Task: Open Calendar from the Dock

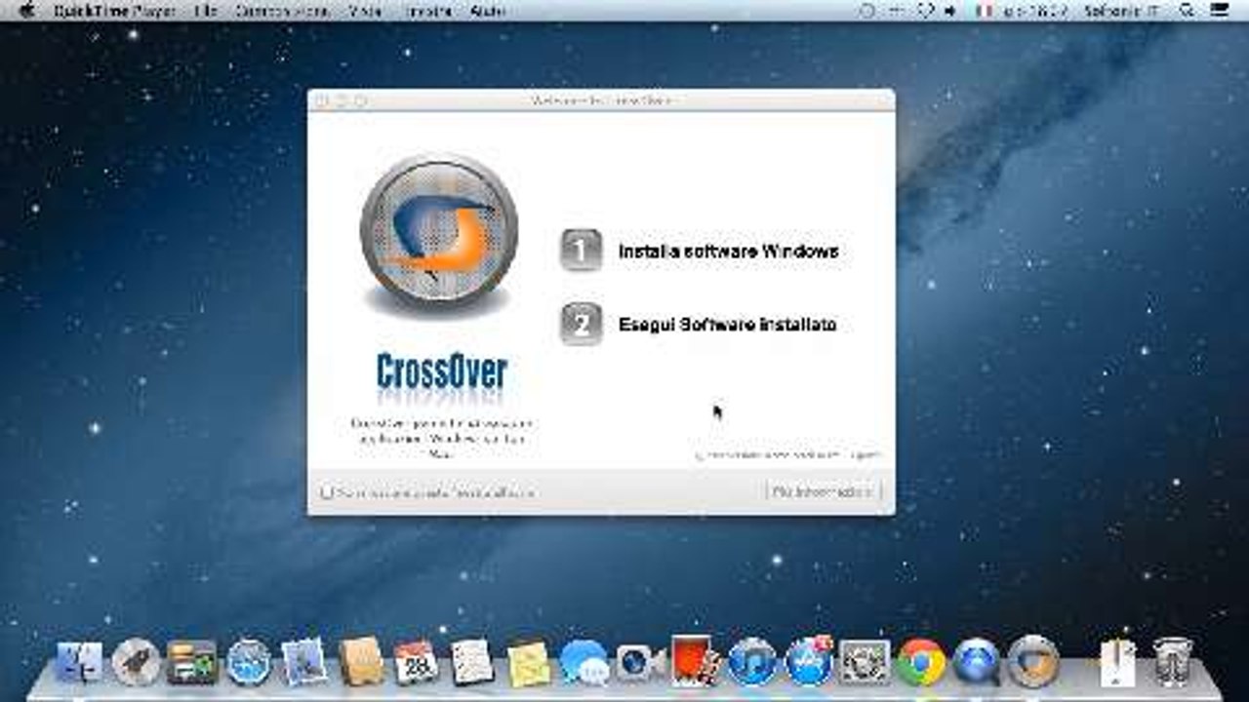Action: 416,663
